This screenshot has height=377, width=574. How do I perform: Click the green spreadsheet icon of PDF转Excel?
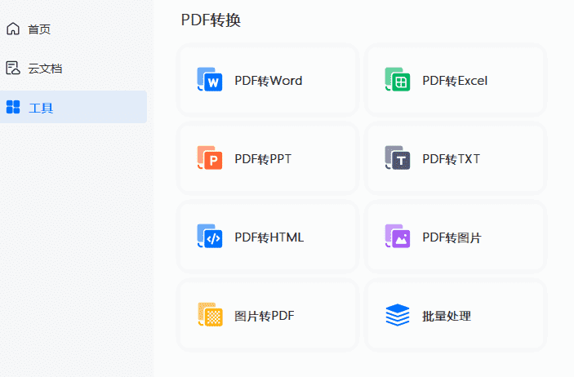coord(398,79)
